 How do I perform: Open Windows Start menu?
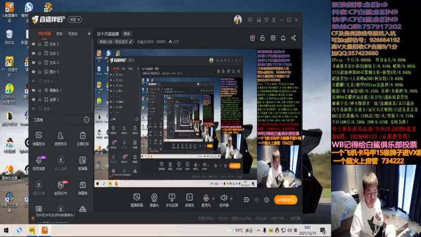[x=6, y=231]
